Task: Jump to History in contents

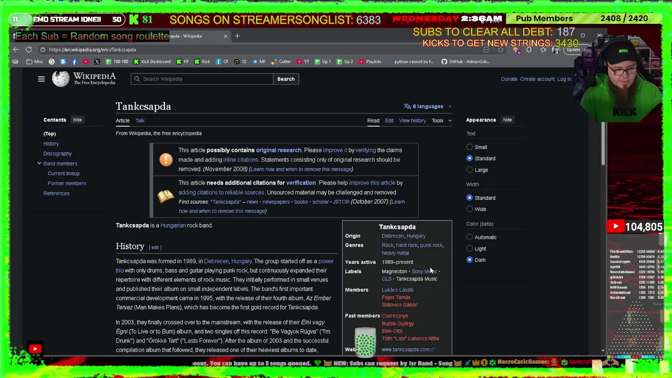Action: pyautogui.click(x=51, y=144)
